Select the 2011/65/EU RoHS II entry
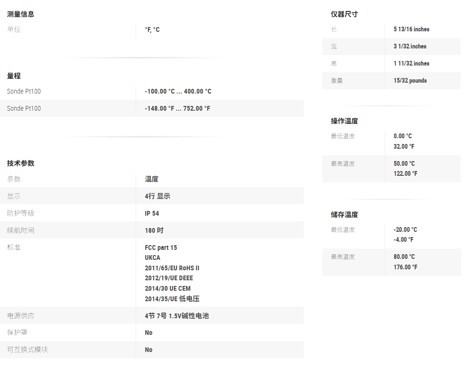 (x=172, y=268)
